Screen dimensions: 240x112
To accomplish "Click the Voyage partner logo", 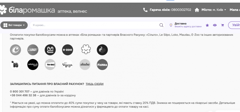I will pos(67,65).
